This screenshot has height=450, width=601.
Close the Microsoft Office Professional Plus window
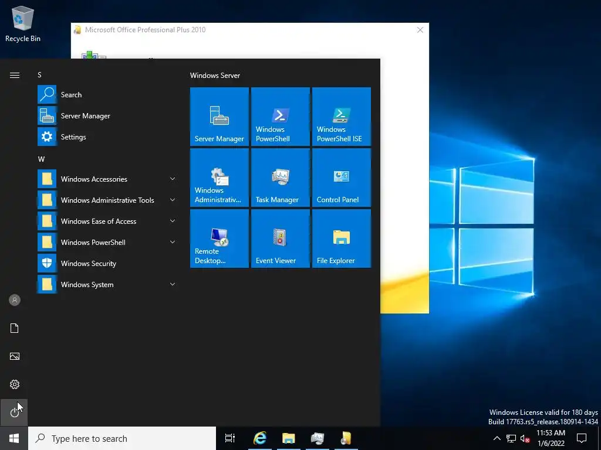420,30
